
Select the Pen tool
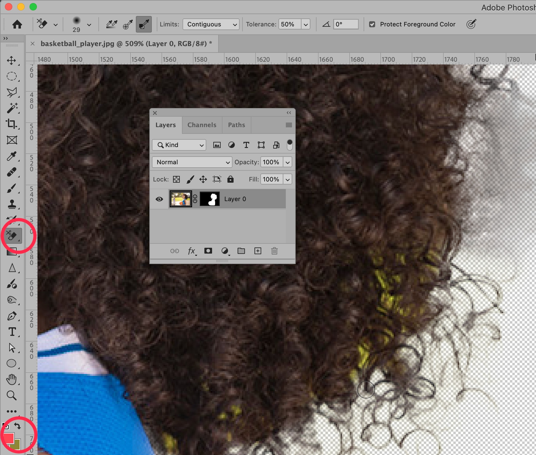pos(12,316)
